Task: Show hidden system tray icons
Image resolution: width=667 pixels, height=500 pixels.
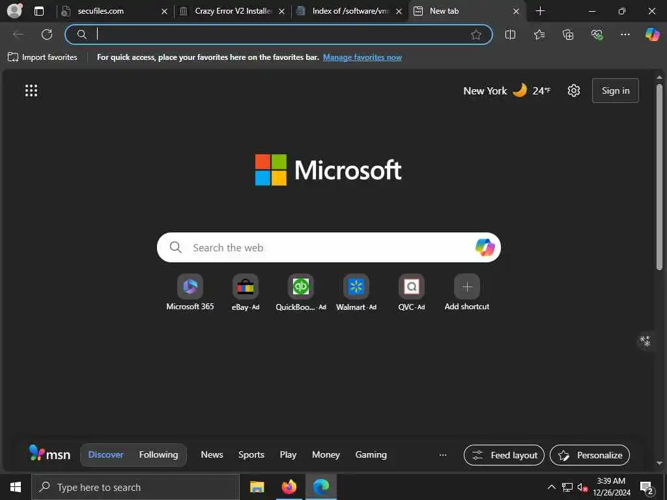Action: 551,487
